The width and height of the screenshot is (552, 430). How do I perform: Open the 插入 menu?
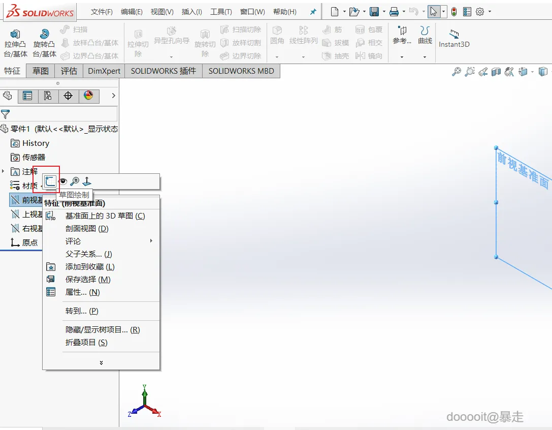point(191,11)
